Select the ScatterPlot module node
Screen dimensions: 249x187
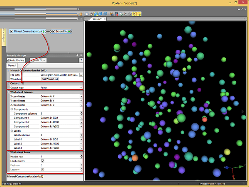coord(62,31)
